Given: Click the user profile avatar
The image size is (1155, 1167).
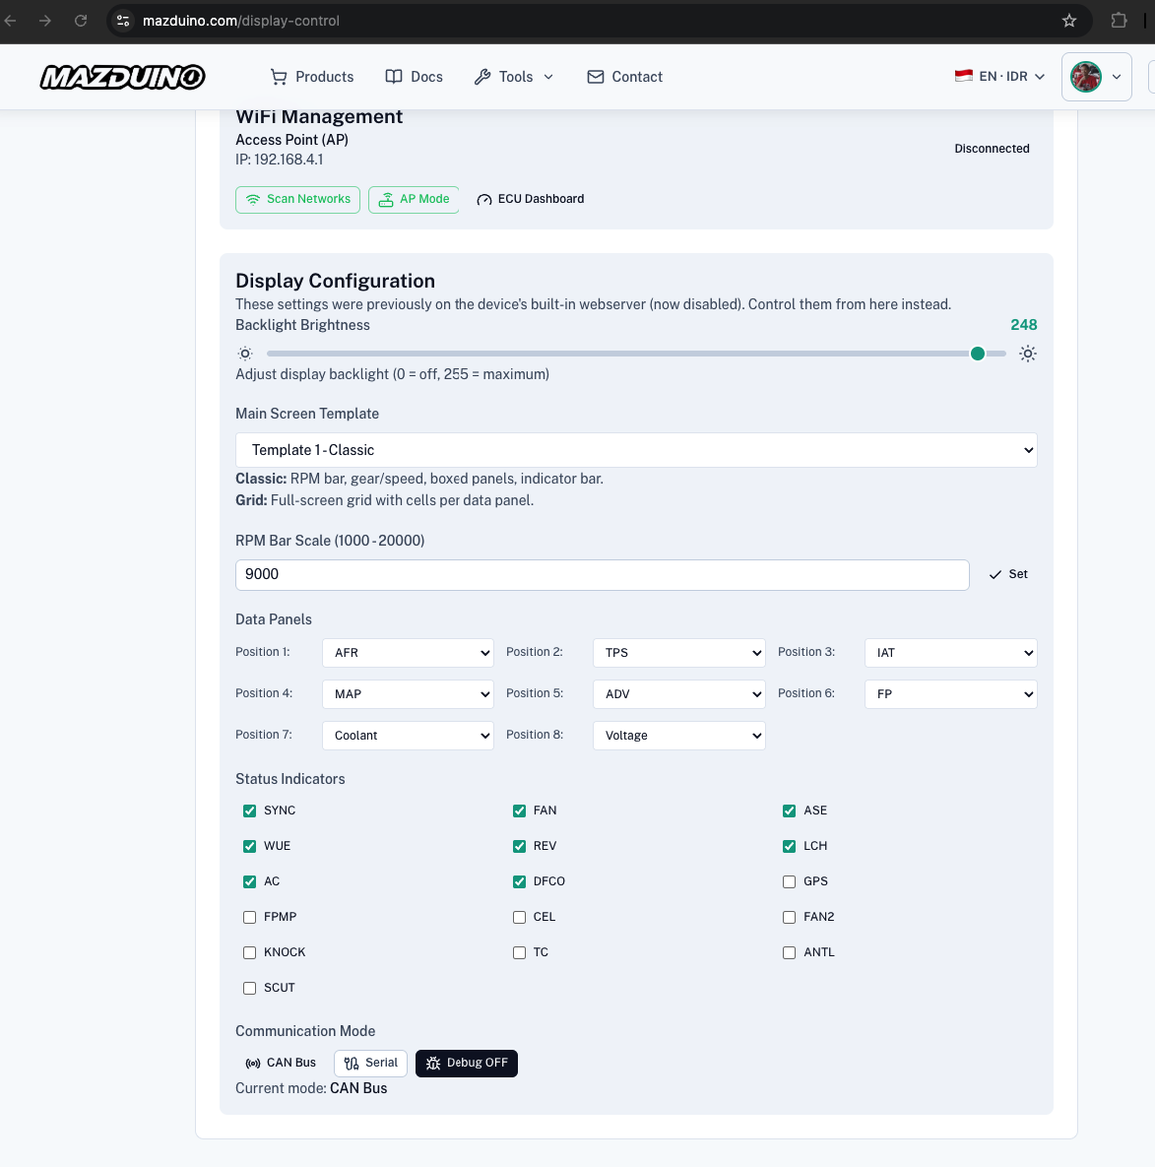Looking at the screenshot, I should (x=1086, y=77).
